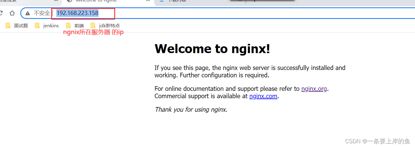Click the 'For online documentation and support' sentence
Image resolution: width=415 pixels, height=147 pixels.
pyautogui.click(x=242, y=89)
